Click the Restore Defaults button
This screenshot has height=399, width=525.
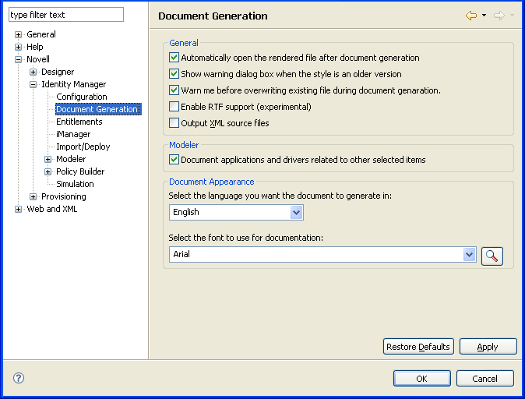[x=418, y=347]
